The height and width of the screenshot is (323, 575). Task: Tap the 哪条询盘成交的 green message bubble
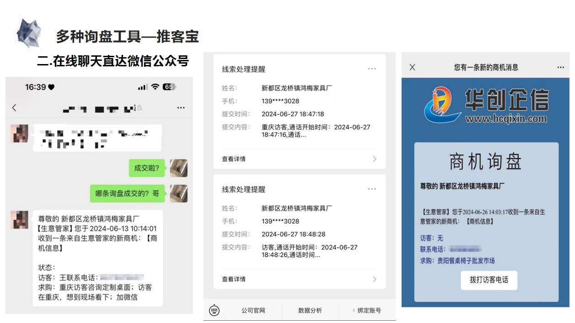point(127,194)
